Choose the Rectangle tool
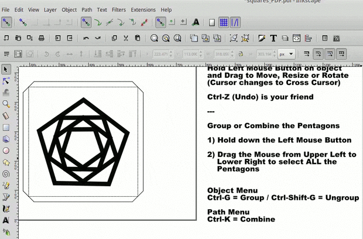 [x=6, y=127]
